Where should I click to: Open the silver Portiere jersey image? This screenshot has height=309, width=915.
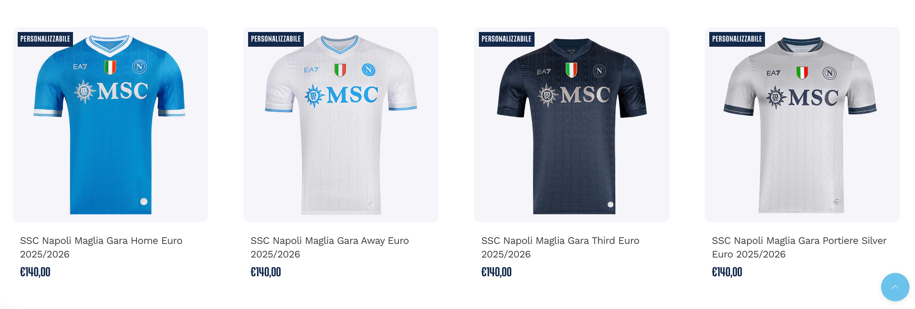tap(802, 124)
